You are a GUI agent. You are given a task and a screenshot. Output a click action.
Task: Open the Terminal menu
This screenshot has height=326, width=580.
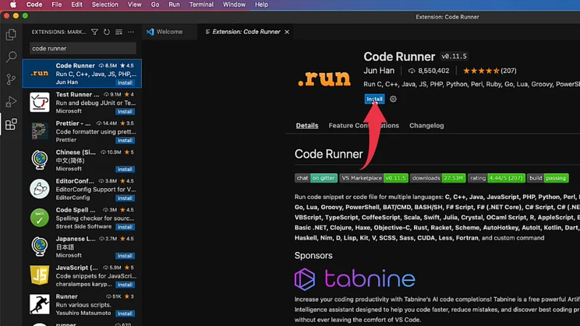tap(201, 4)
